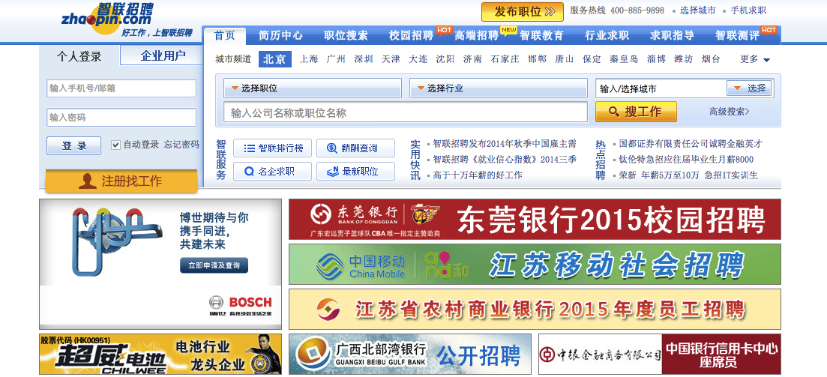Open 江苏移动社会招聘 banner
Image resolution: width=827 pixels, height=377 pixels.
tap(535, 264)
